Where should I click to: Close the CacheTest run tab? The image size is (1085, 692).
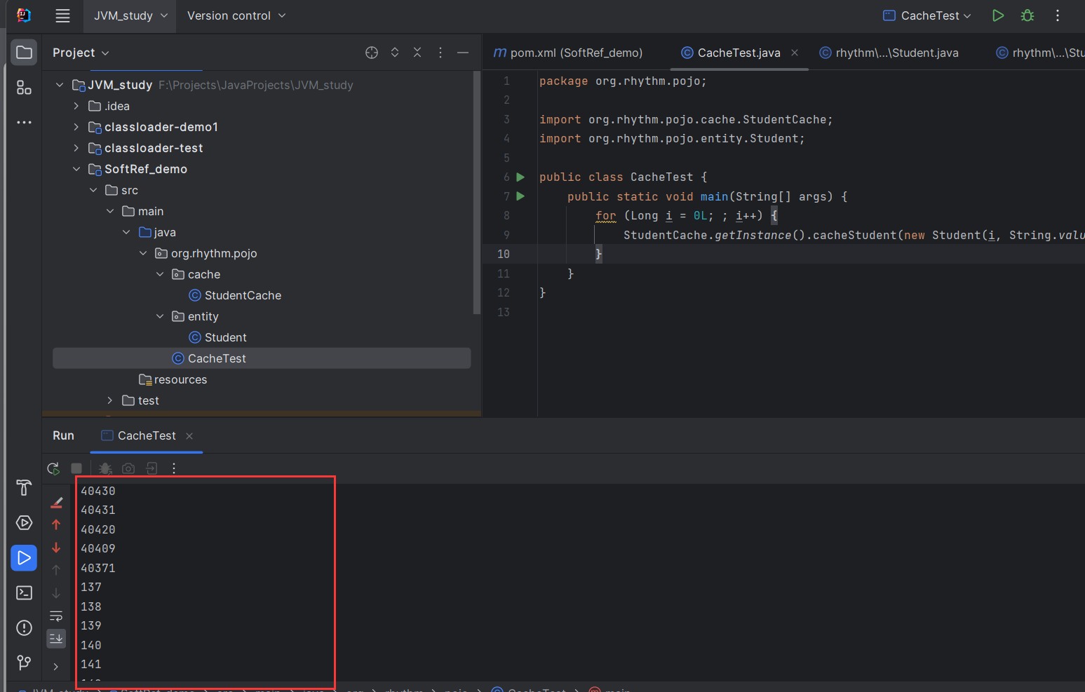pos(189,436)
